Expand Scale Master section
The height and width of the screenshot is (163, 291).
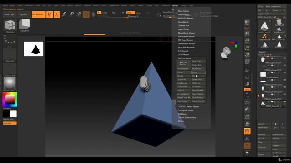(184, 54)
